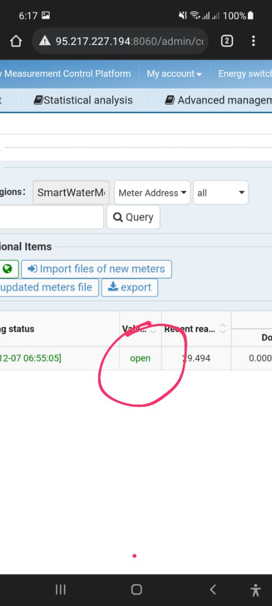Sort by the Recent reading column arrows
Image resolution: width=272 pixels, height=606 pixels.
click(223, 329)
